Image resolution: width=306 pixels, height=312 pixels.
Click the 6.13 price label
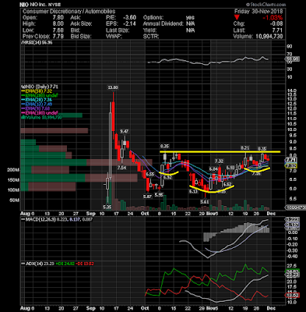(193, 191)
